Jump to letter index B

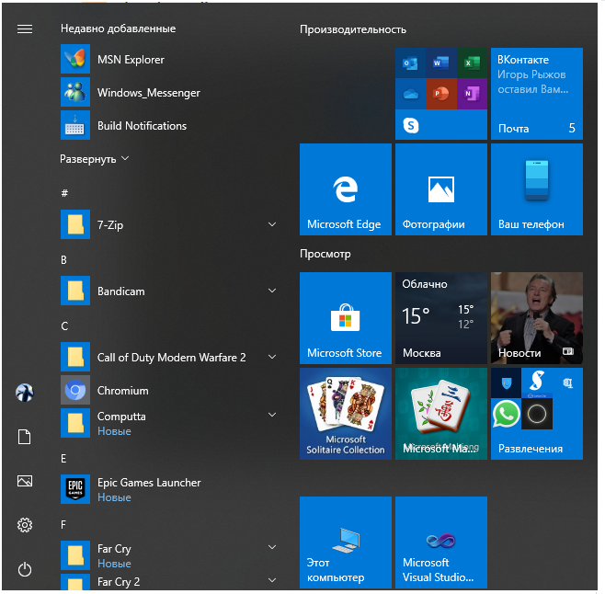tap(63, 259)
